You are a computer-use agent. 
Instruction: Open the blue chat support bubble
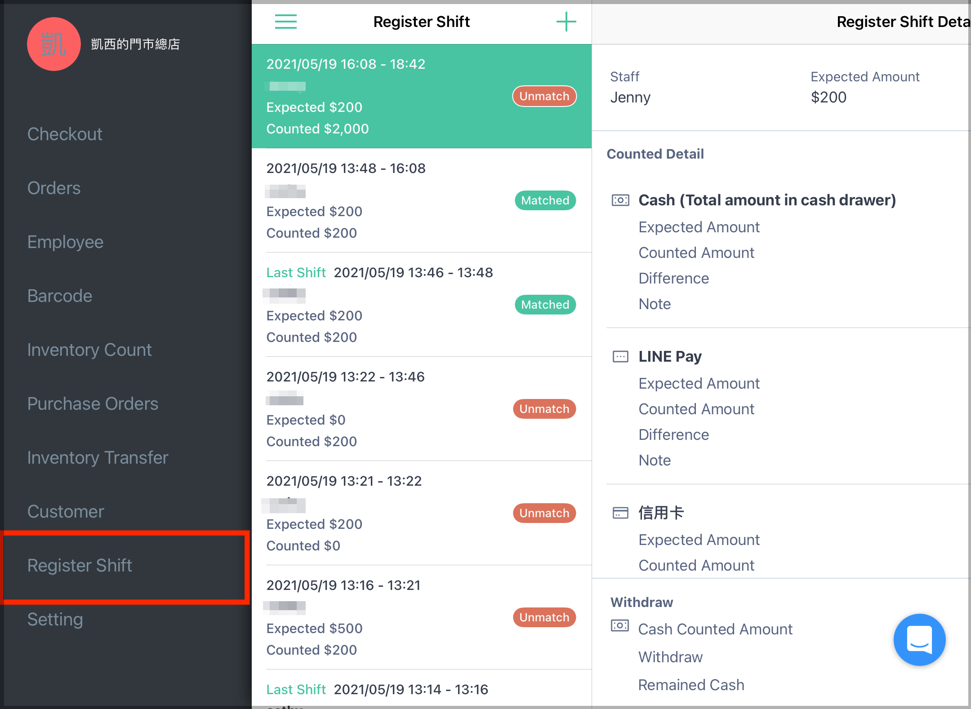(x=919, y=639)
